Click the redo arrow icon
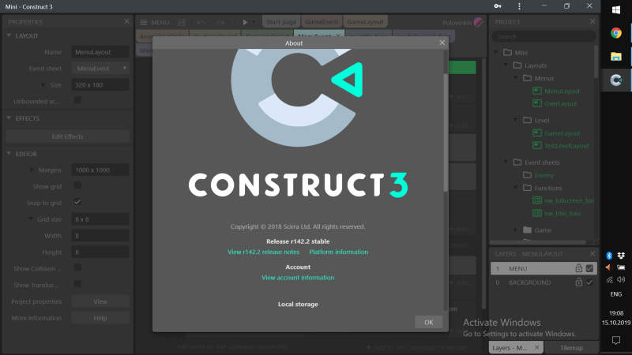 220,22
